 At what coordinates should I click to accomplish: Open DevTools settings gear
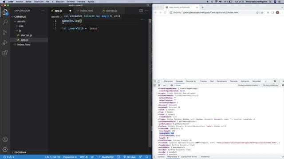[x=275, y=81]
